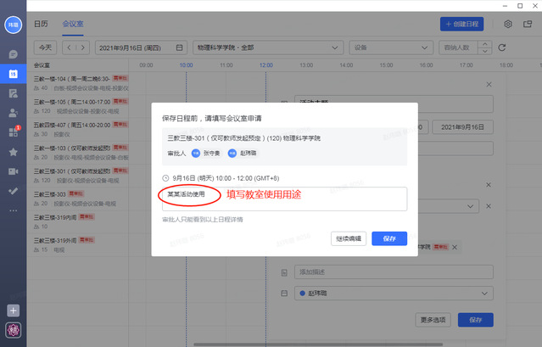542x347 pixels.
Task: Click the refresh icon beside capacity field
Action: click(502, 48)
